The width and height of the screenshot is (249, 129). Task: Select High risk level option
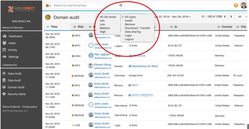[103, 31]
